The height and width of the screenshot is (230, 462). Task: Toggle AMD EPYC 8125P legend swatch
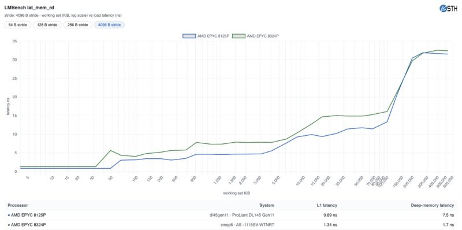pos(189,36)
